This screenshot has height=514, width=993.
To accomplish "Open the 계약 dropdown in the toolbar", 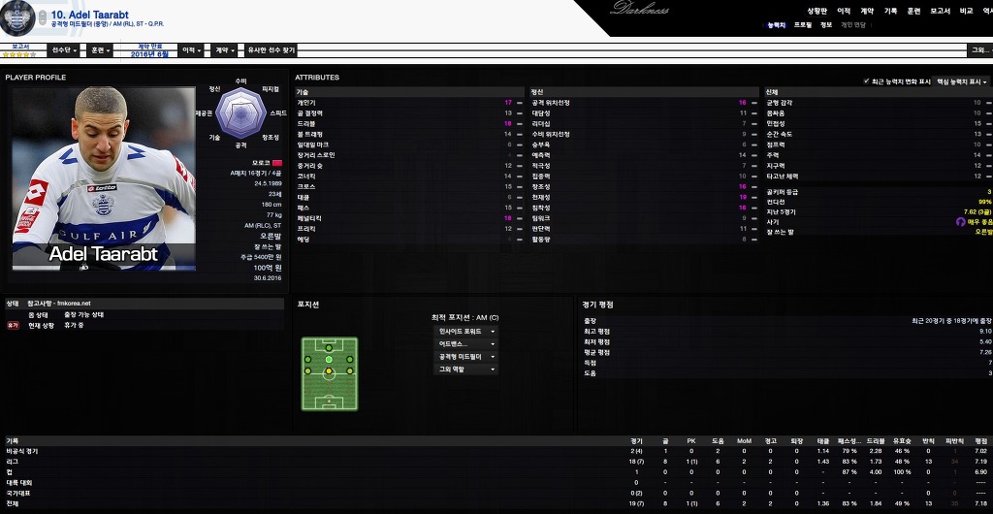I will pyautogui.click(x=225, y=50).
